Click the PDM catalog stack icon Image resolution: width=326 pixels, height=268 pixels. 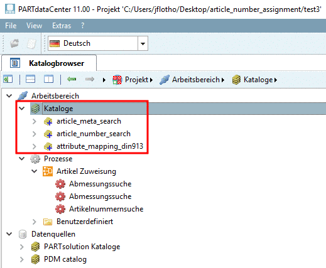[35, 259]
